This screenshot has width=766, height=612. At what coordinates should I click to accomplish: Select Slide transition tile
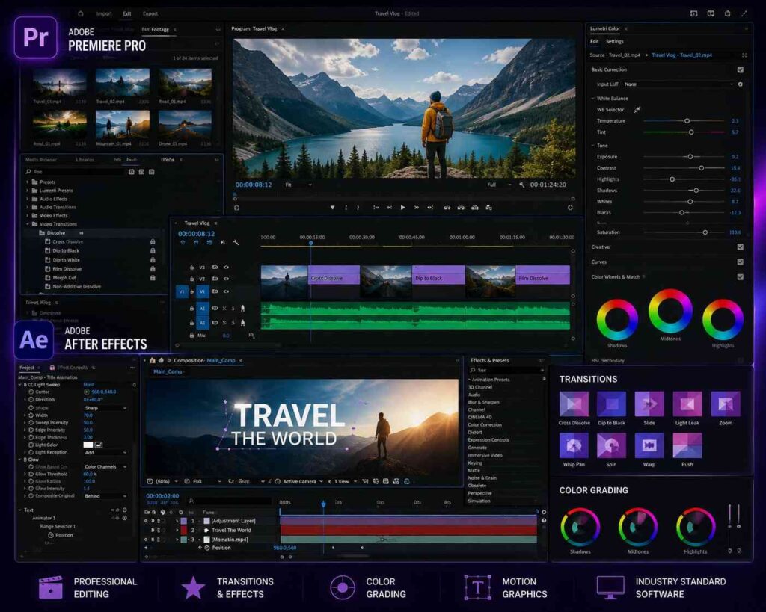tap(649, 404)
